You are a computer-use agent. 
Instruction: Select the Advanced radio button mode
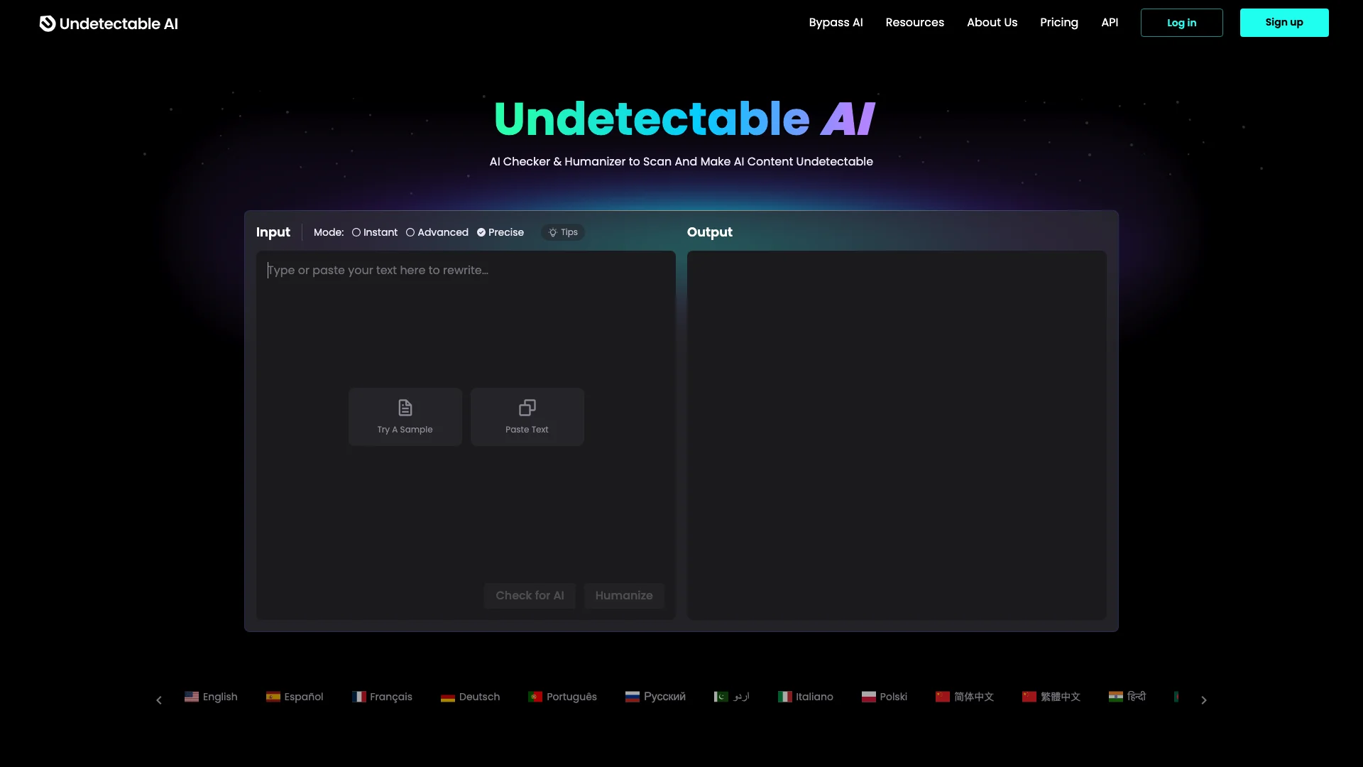pos(410,232)
